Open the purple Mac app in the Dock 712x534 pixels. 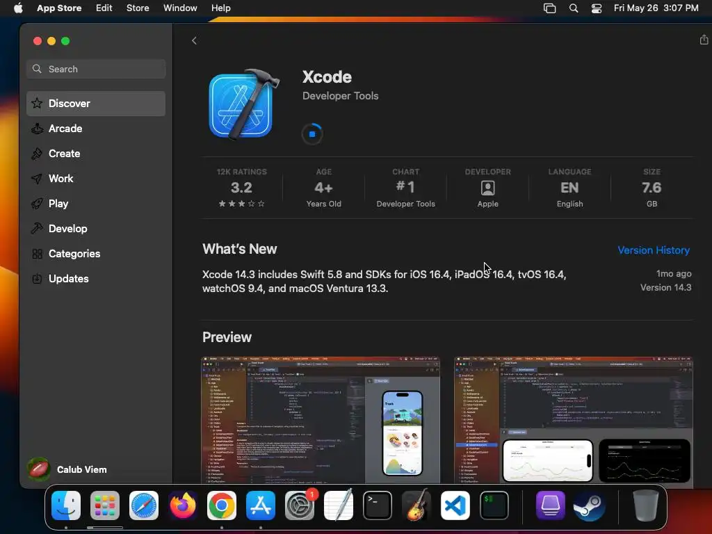click(x=551, y=505)
